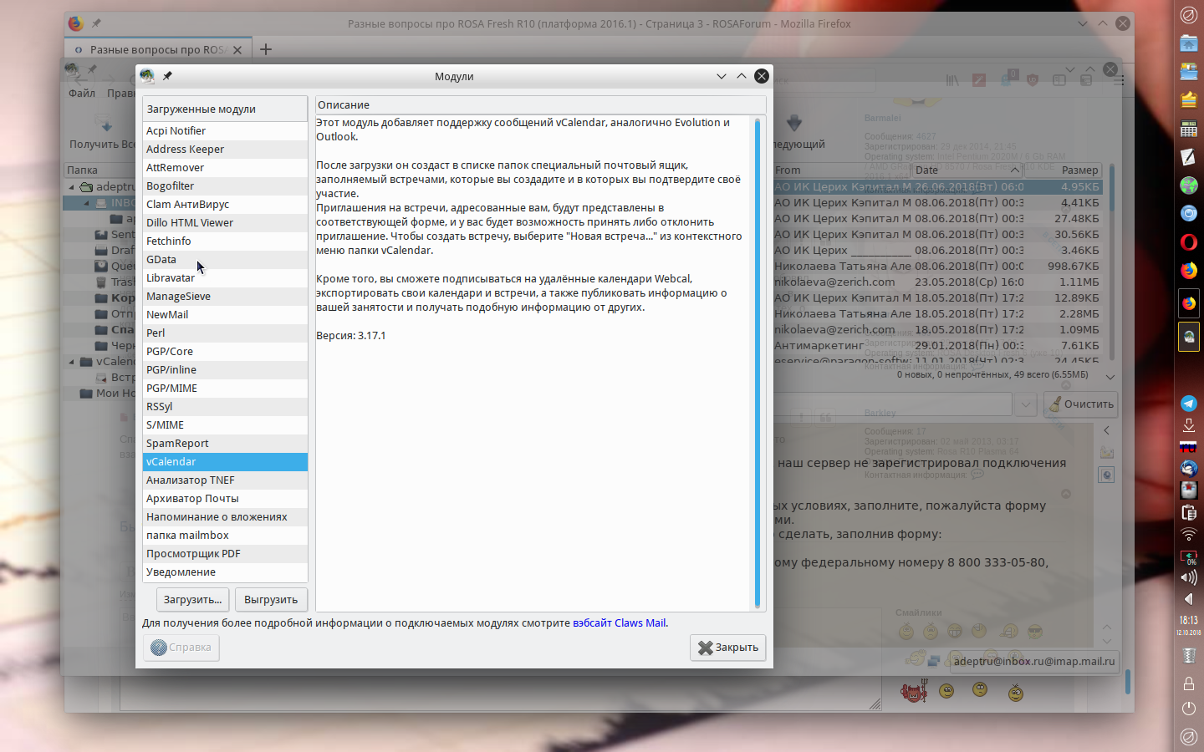Select the S/MIME module
Screen dimensions: 1204x752
click(x=225, y=425)
